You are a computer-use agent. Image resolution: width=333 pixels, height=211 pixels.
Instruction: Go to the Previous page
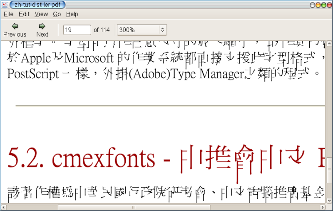point(15,30)
